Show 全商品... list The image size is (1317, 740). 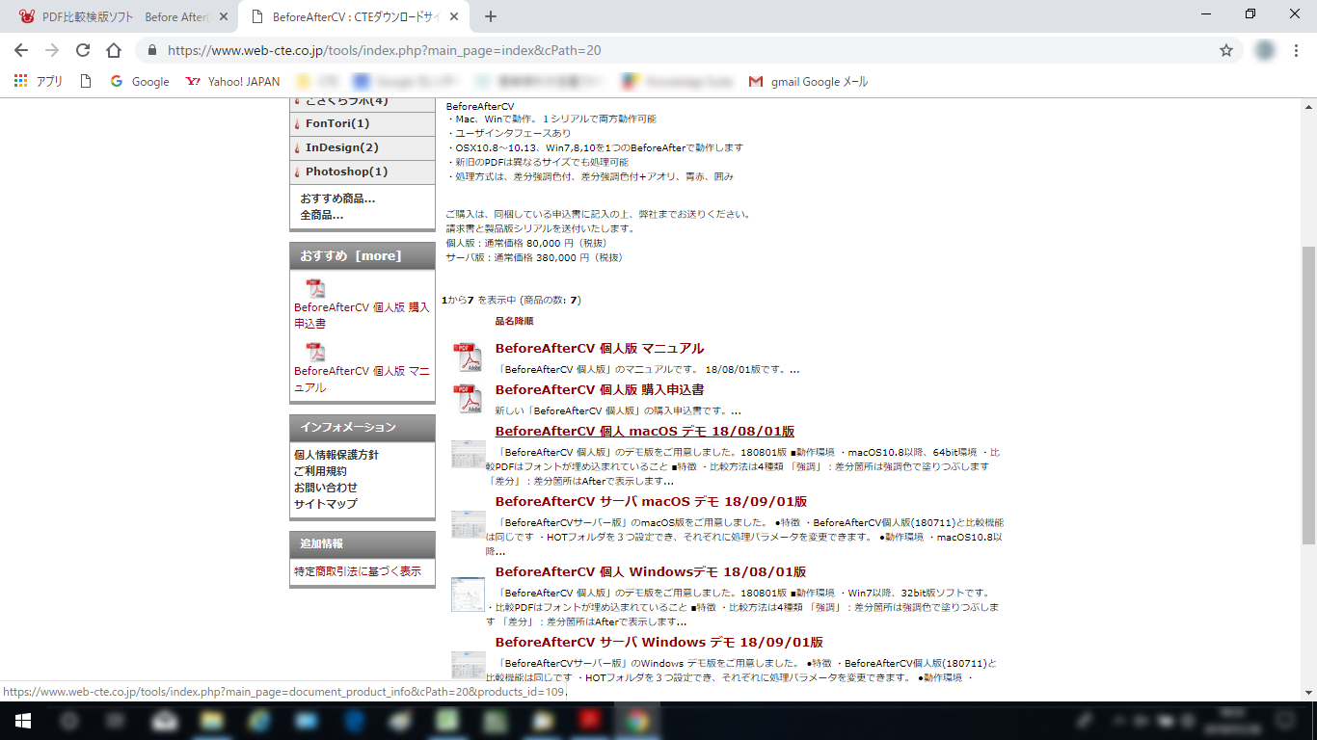pos(321,215)
